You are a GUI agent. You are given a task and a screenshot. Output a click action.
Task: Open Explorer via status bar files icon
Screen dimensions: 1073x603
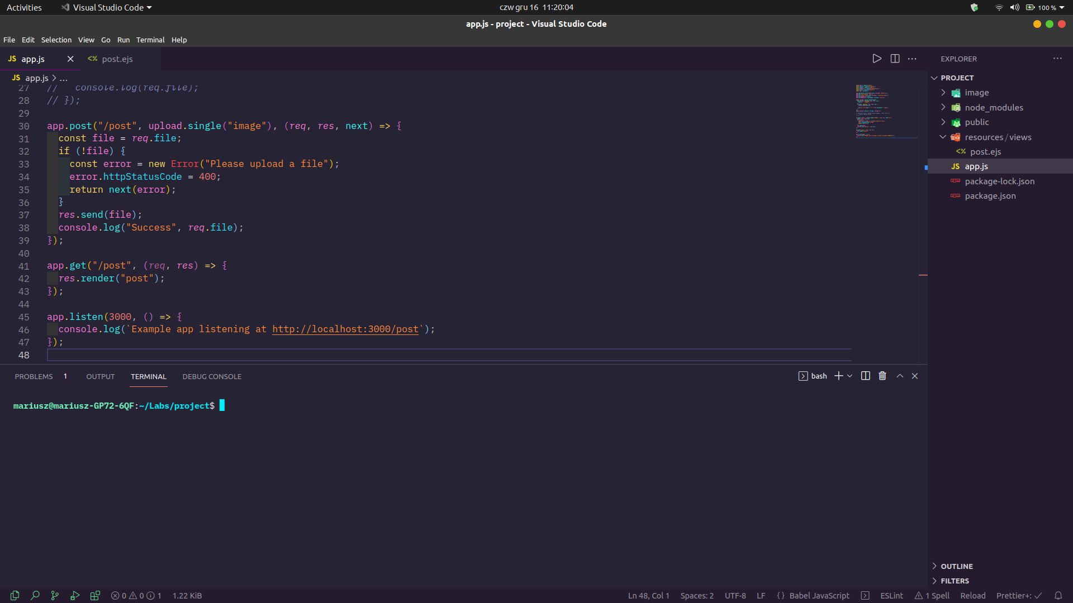15,596
